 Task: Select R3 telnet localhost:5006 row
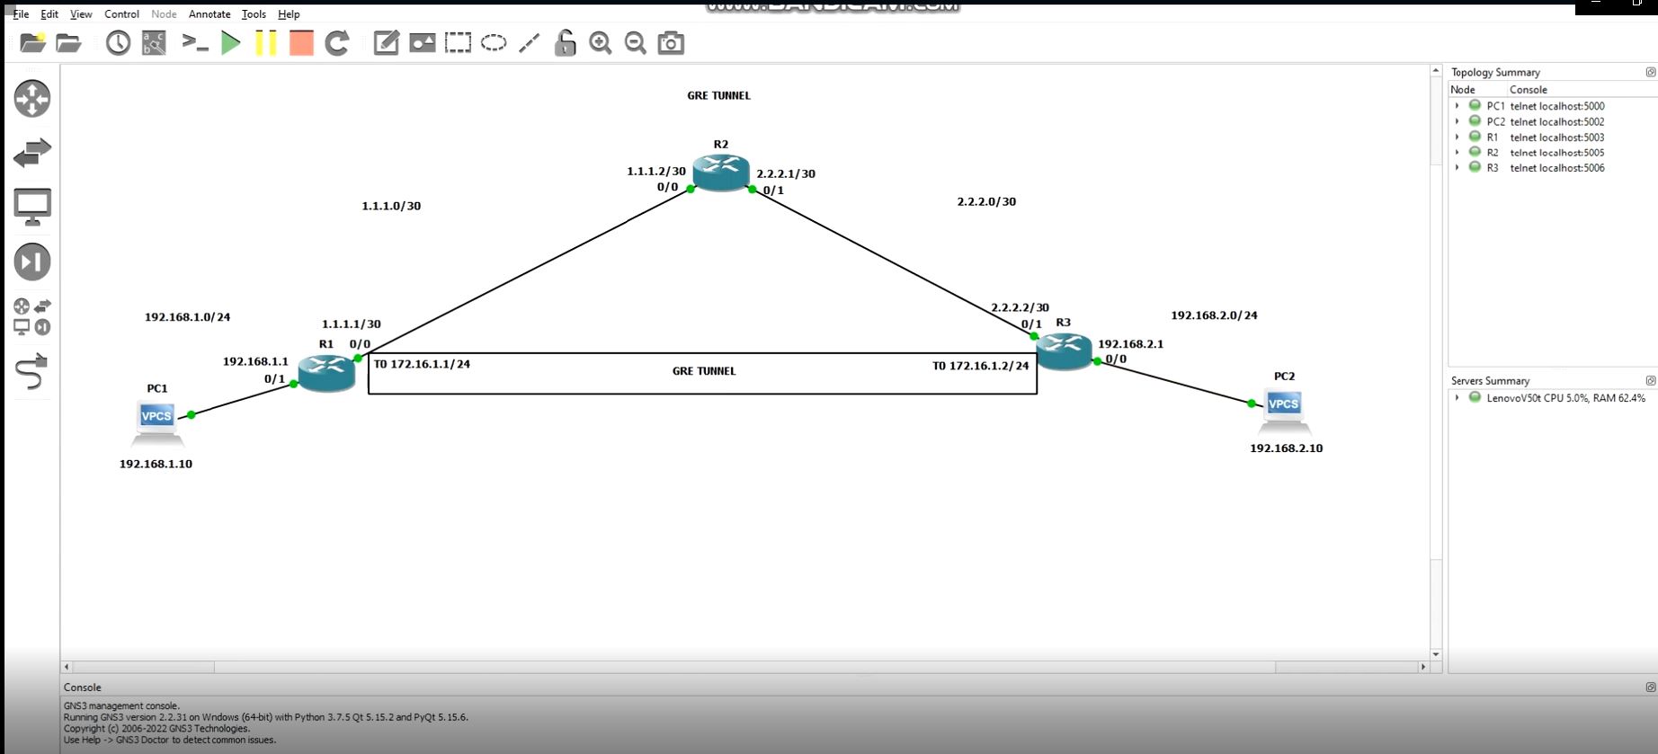tap(1552, 168)
